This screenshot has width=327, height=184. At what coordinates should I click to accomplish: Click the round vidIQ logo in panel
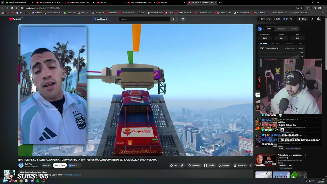260,29
